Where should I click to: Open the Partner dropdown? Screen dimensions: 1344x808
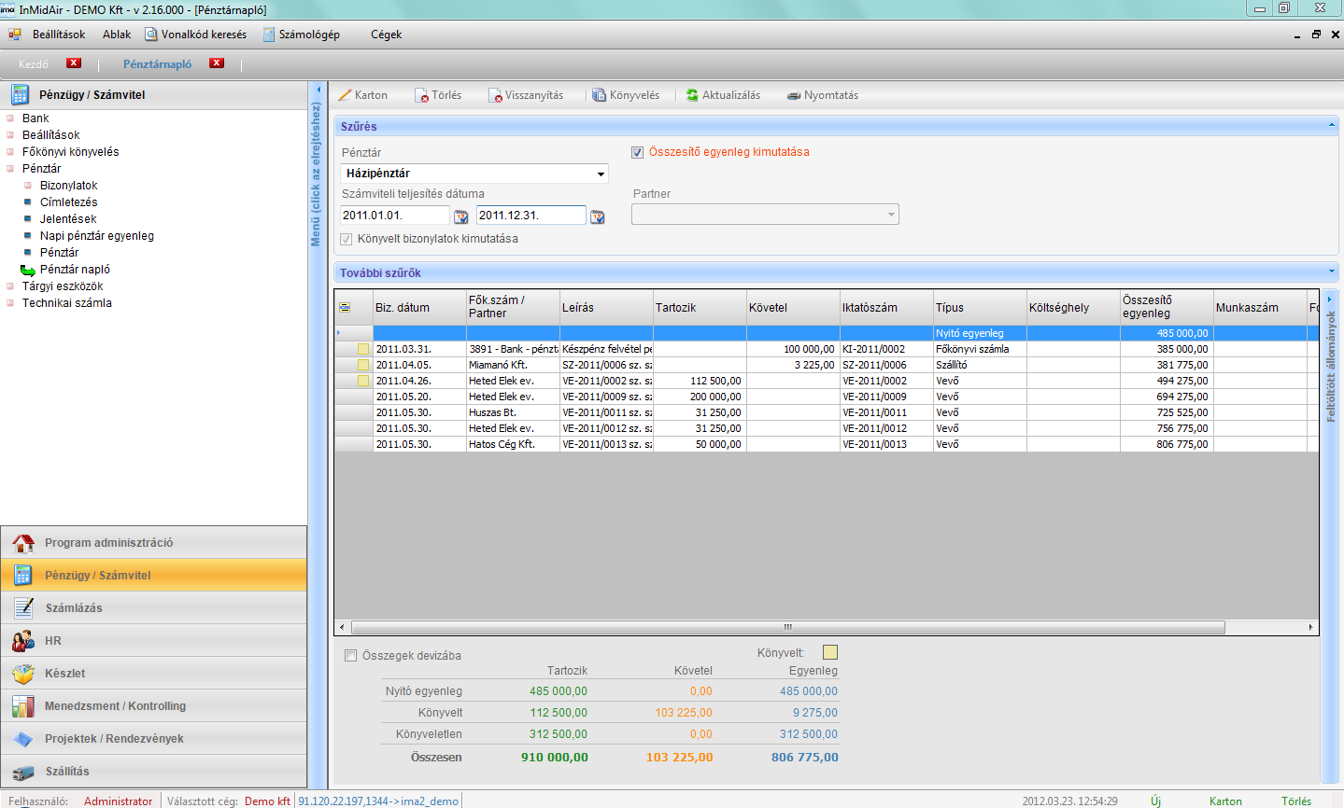click(x=891, y=215)
